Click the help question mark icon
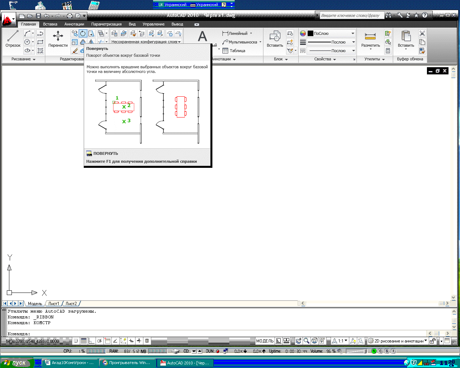 (x=425, y=15)
